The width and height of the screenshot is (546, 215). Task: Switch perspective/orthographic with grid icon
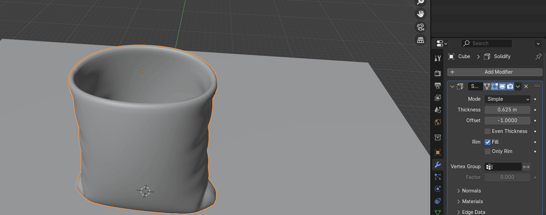coord(421,40)
